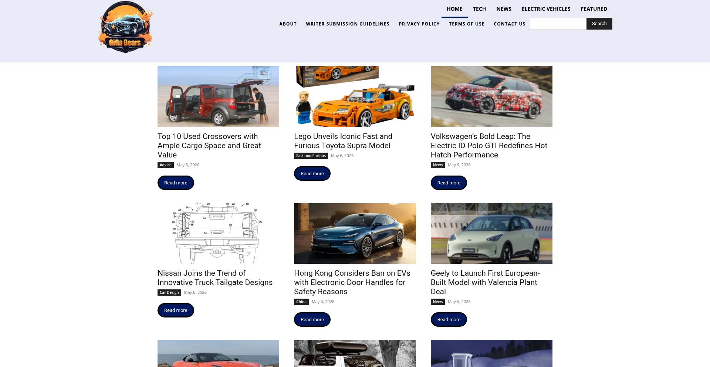
Task: Open 'Top 10 Used Crossovers' article title
Action: [209, 146]
